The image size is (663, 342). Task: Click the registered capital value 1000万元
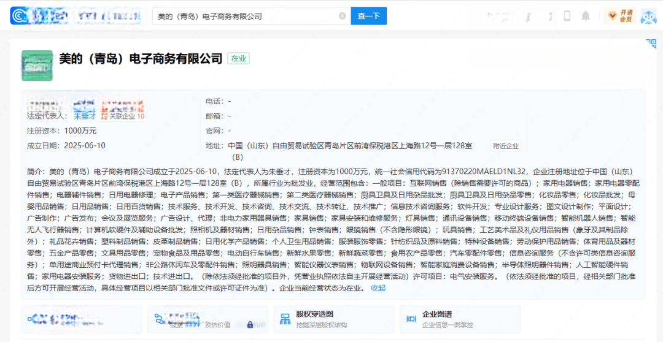tap(80, 131)
